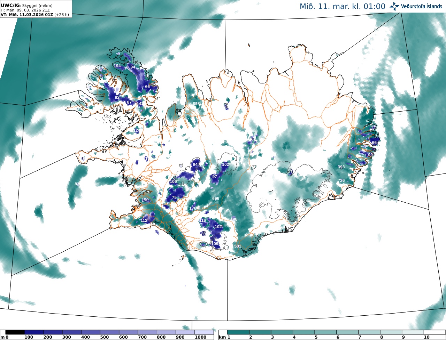Pick the 400–500 m legend swatch

(91, 332)
